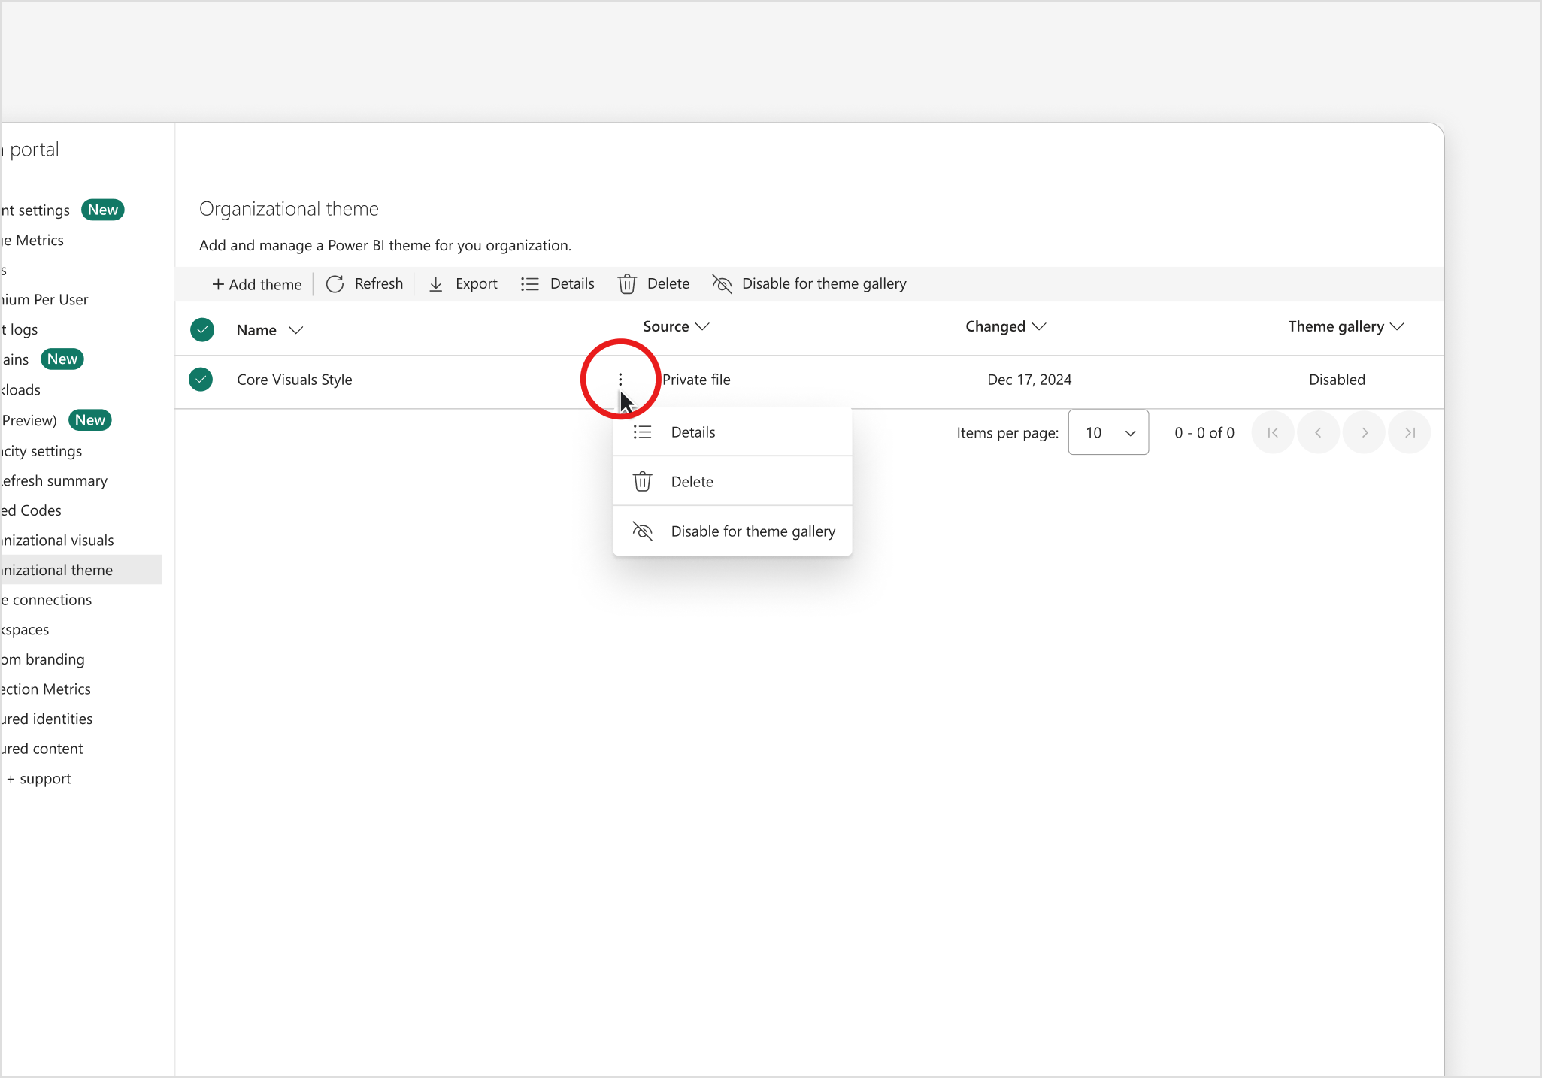
Task: Click the Add theme button
Action: [x=257, y=284]
